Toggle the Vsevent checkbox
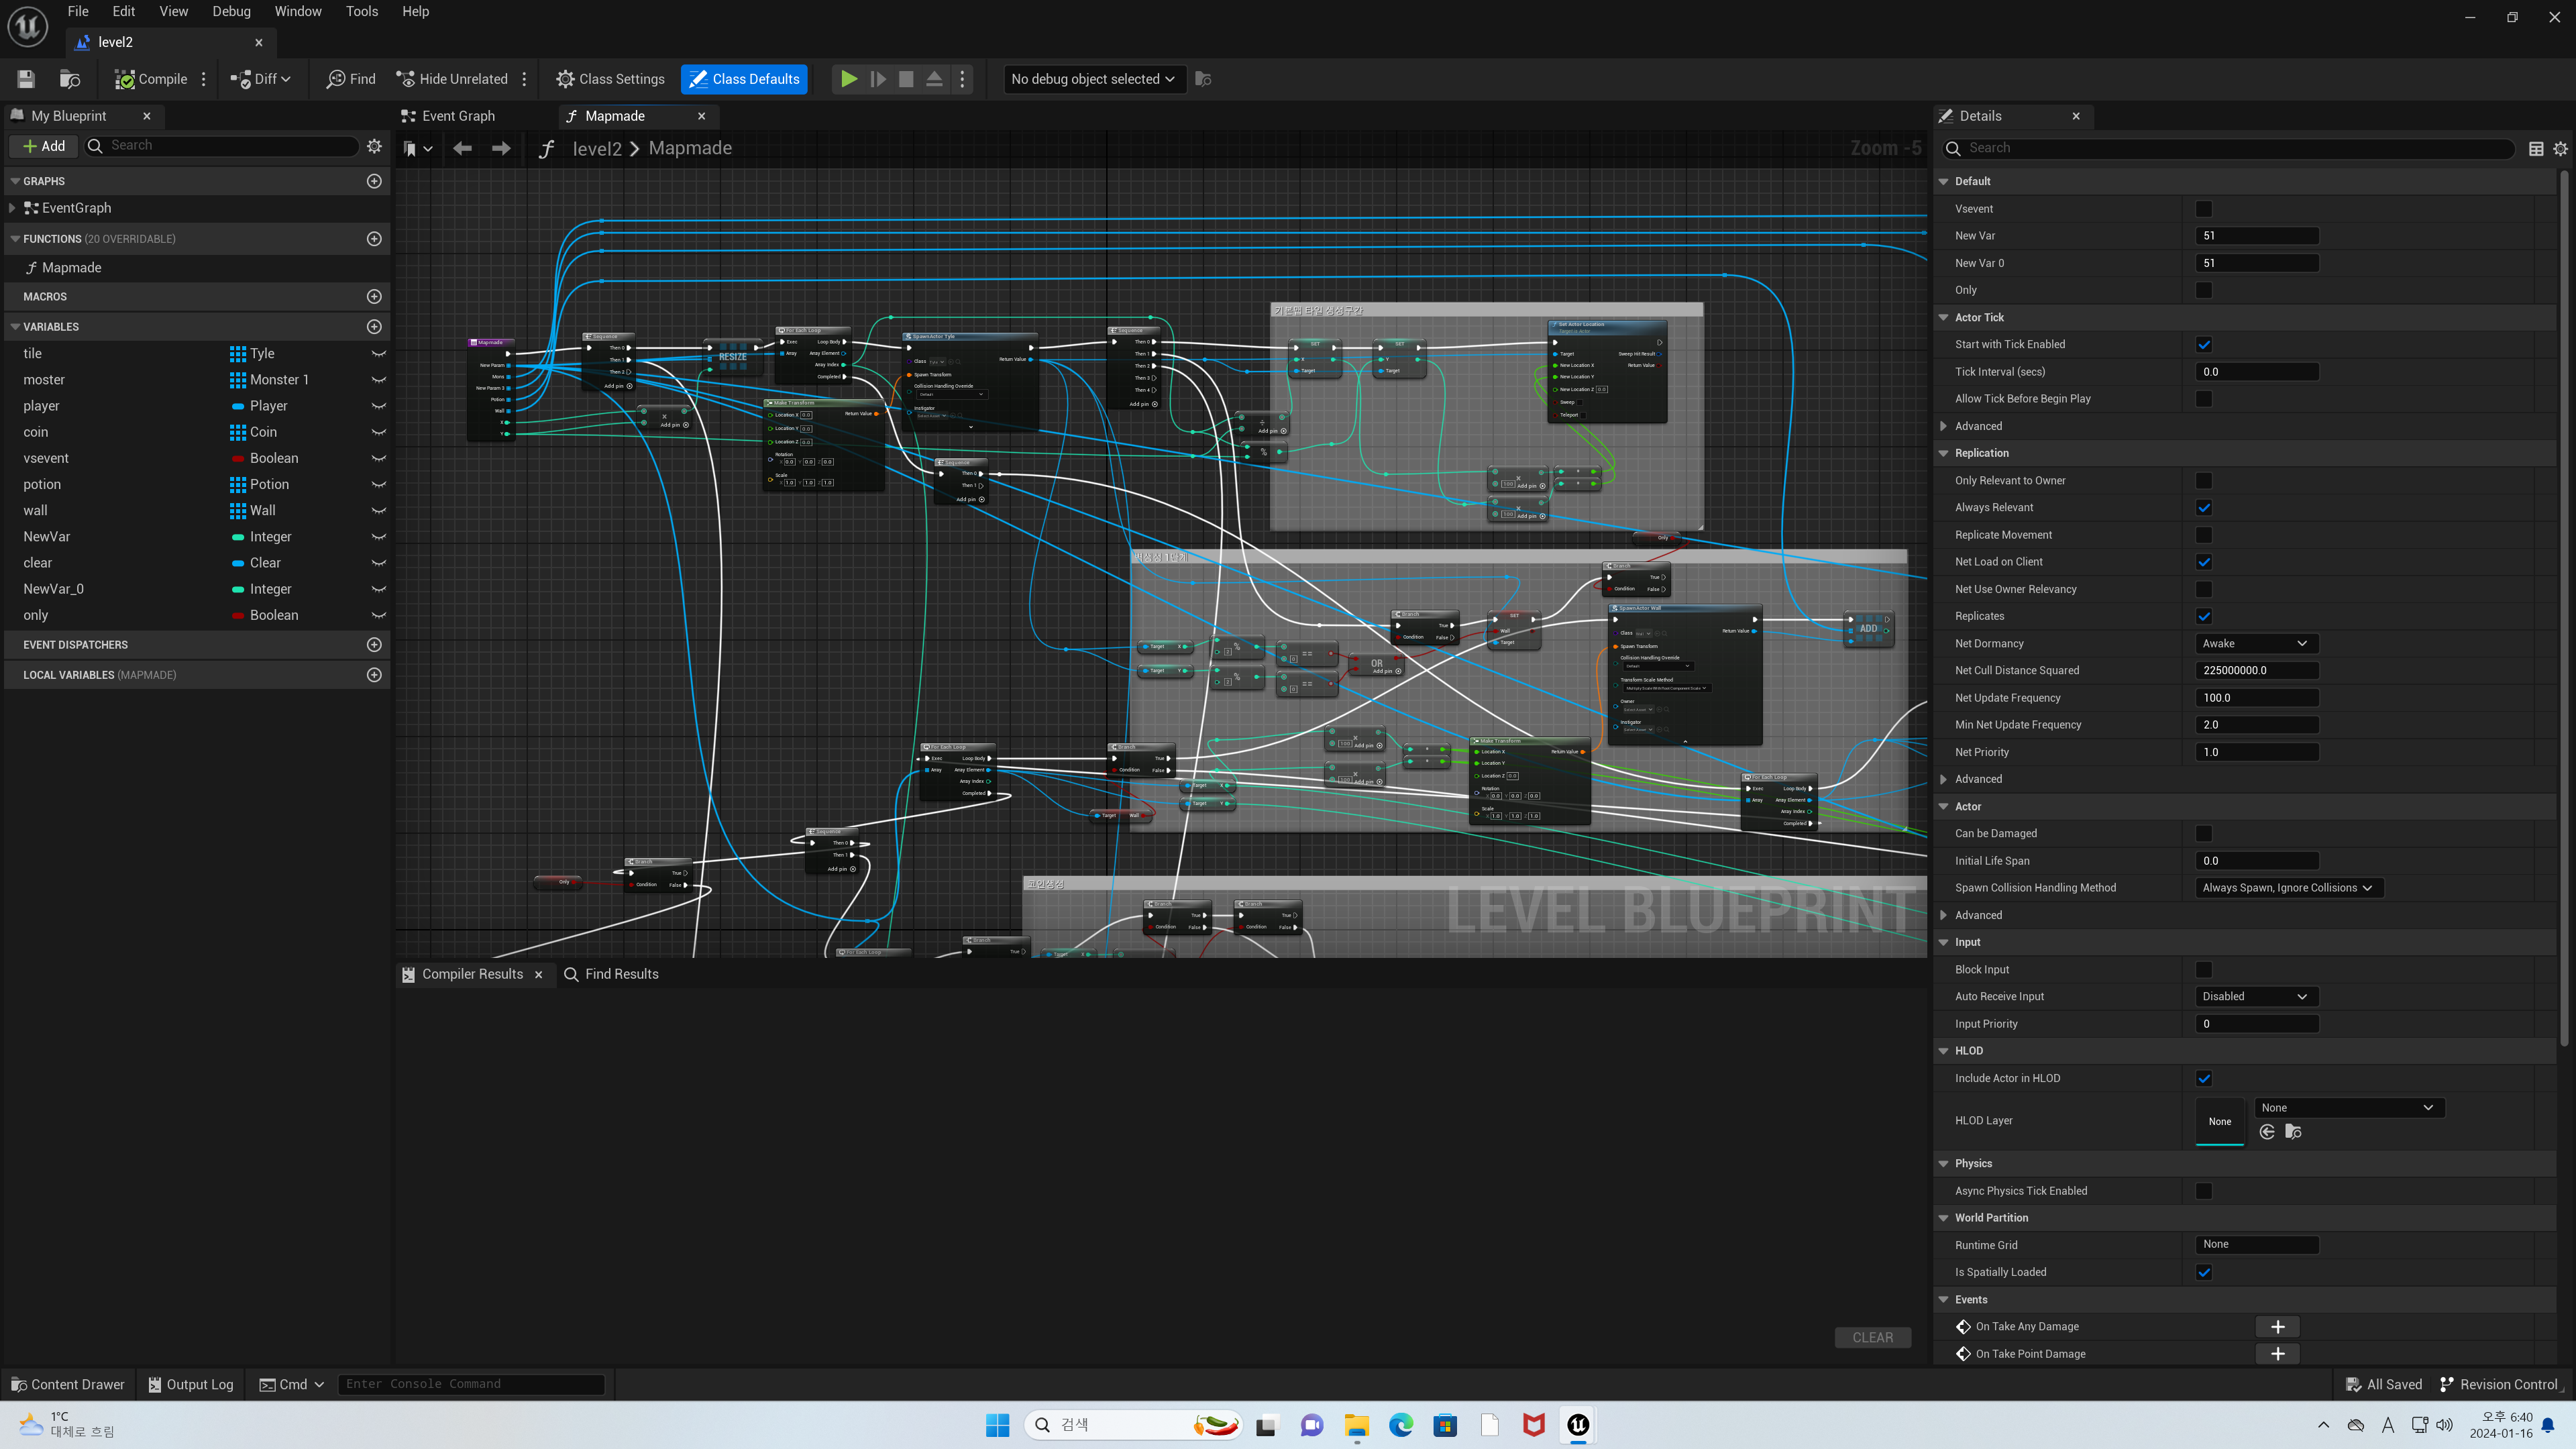Screen dimensions: 2576x1449 pyautogui.click(x=2204, y=209)
